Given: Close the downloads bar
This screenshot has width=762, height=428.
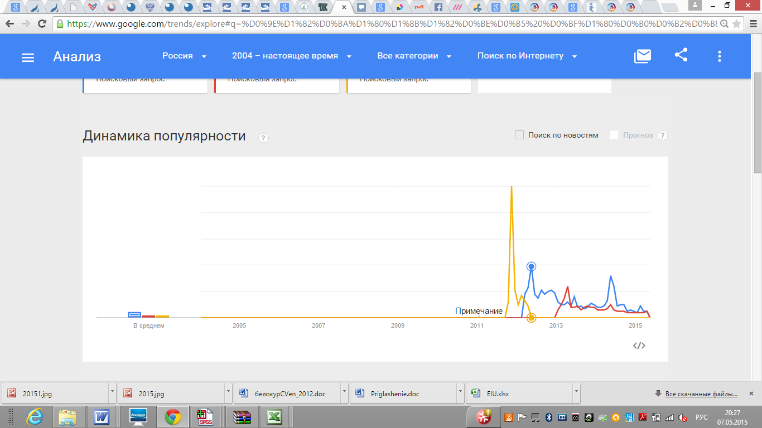Looking at the screenshot, I should click(x=752, y=393).
